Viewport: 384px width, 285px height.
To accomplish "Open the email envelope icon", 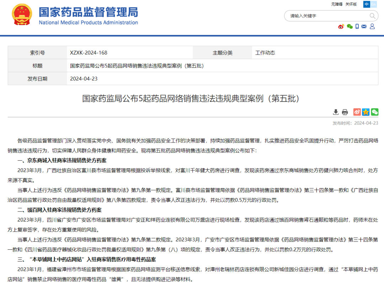I will click(x=364, y=26).
